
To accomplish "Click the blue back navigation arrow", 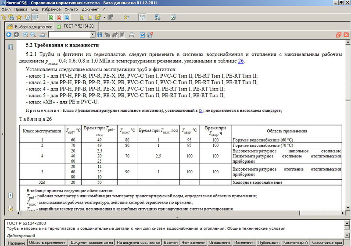I will 8,35.
